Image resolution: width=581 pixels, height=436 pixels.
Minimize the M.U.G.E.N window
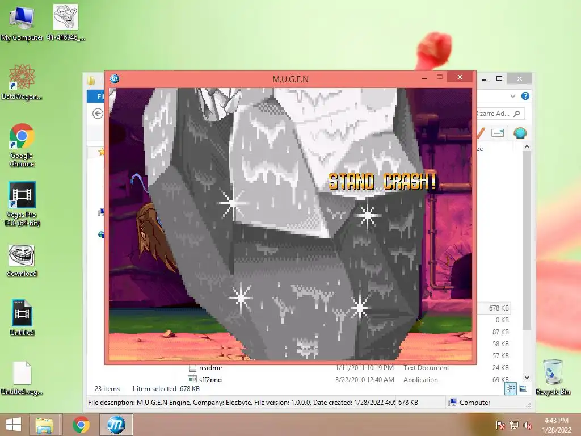[x=424, y=78]
